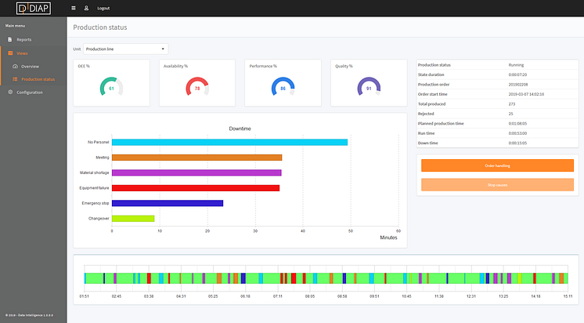Click the Order start time value
Image resolution: width=584 pixels, height=323 pixels.
pyautogui.click(x=526, y=94)
